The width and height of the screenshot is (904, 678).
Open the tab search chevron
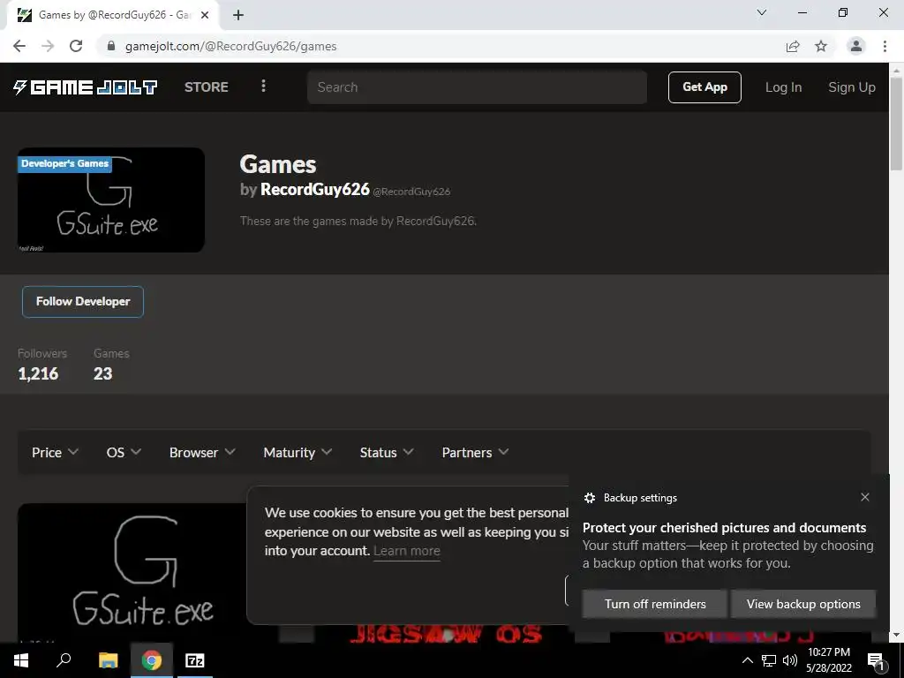[762, 12]
